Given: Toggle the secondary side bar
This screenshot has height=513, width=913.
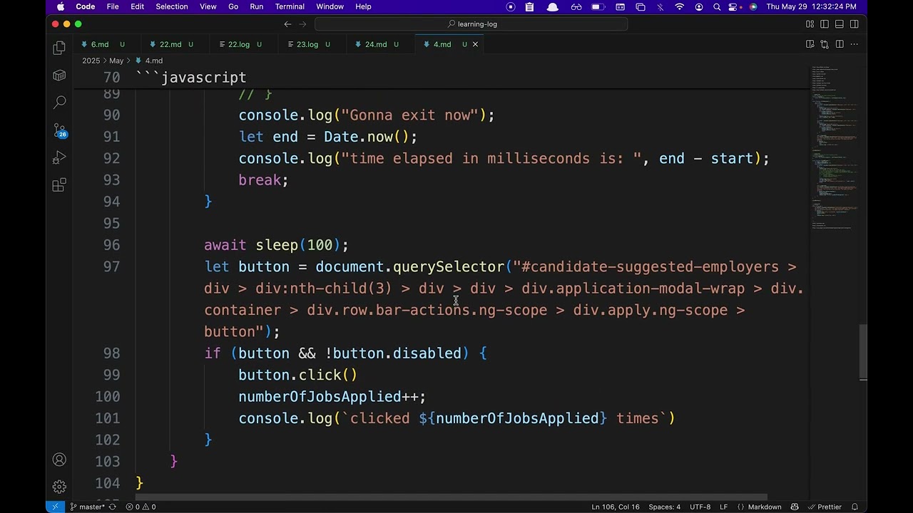Looking at the screenshot, I should [855, 24].
